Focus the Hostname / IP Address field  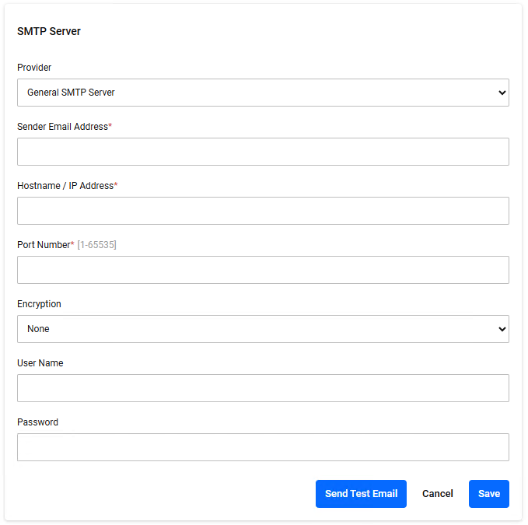[x=263, y=211]
